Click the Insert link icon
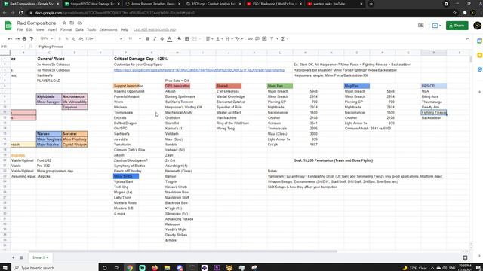483x271 pixels. pos(250,38)
